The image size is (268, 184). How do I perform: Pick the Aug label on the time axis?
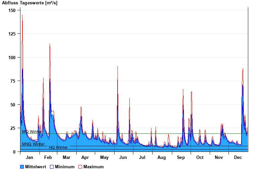[x=161, y=158]
